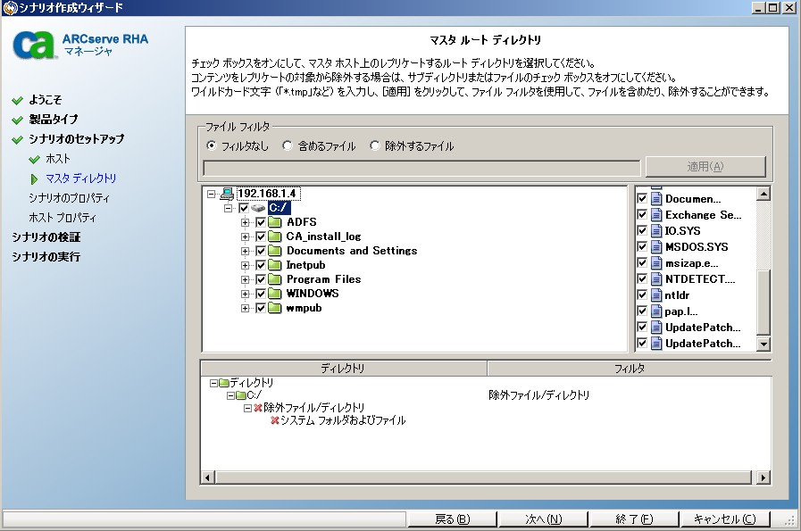Open the シナリオのプロパティ wizard step
The image size is (801, 531).
[69, 198]
